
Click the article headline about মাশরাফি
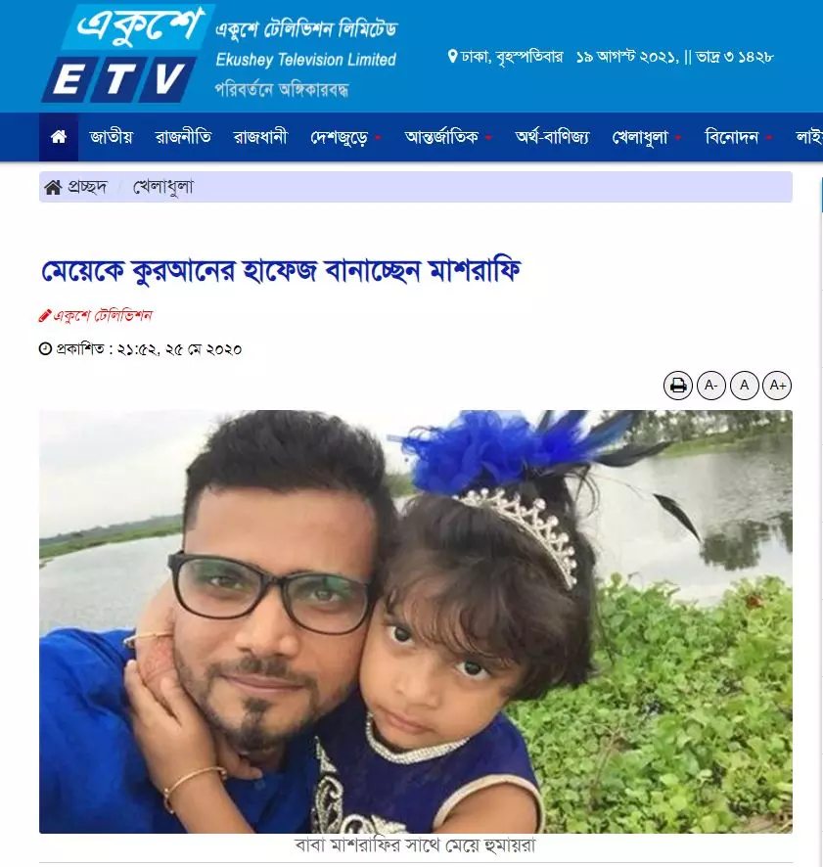[281, 270]
